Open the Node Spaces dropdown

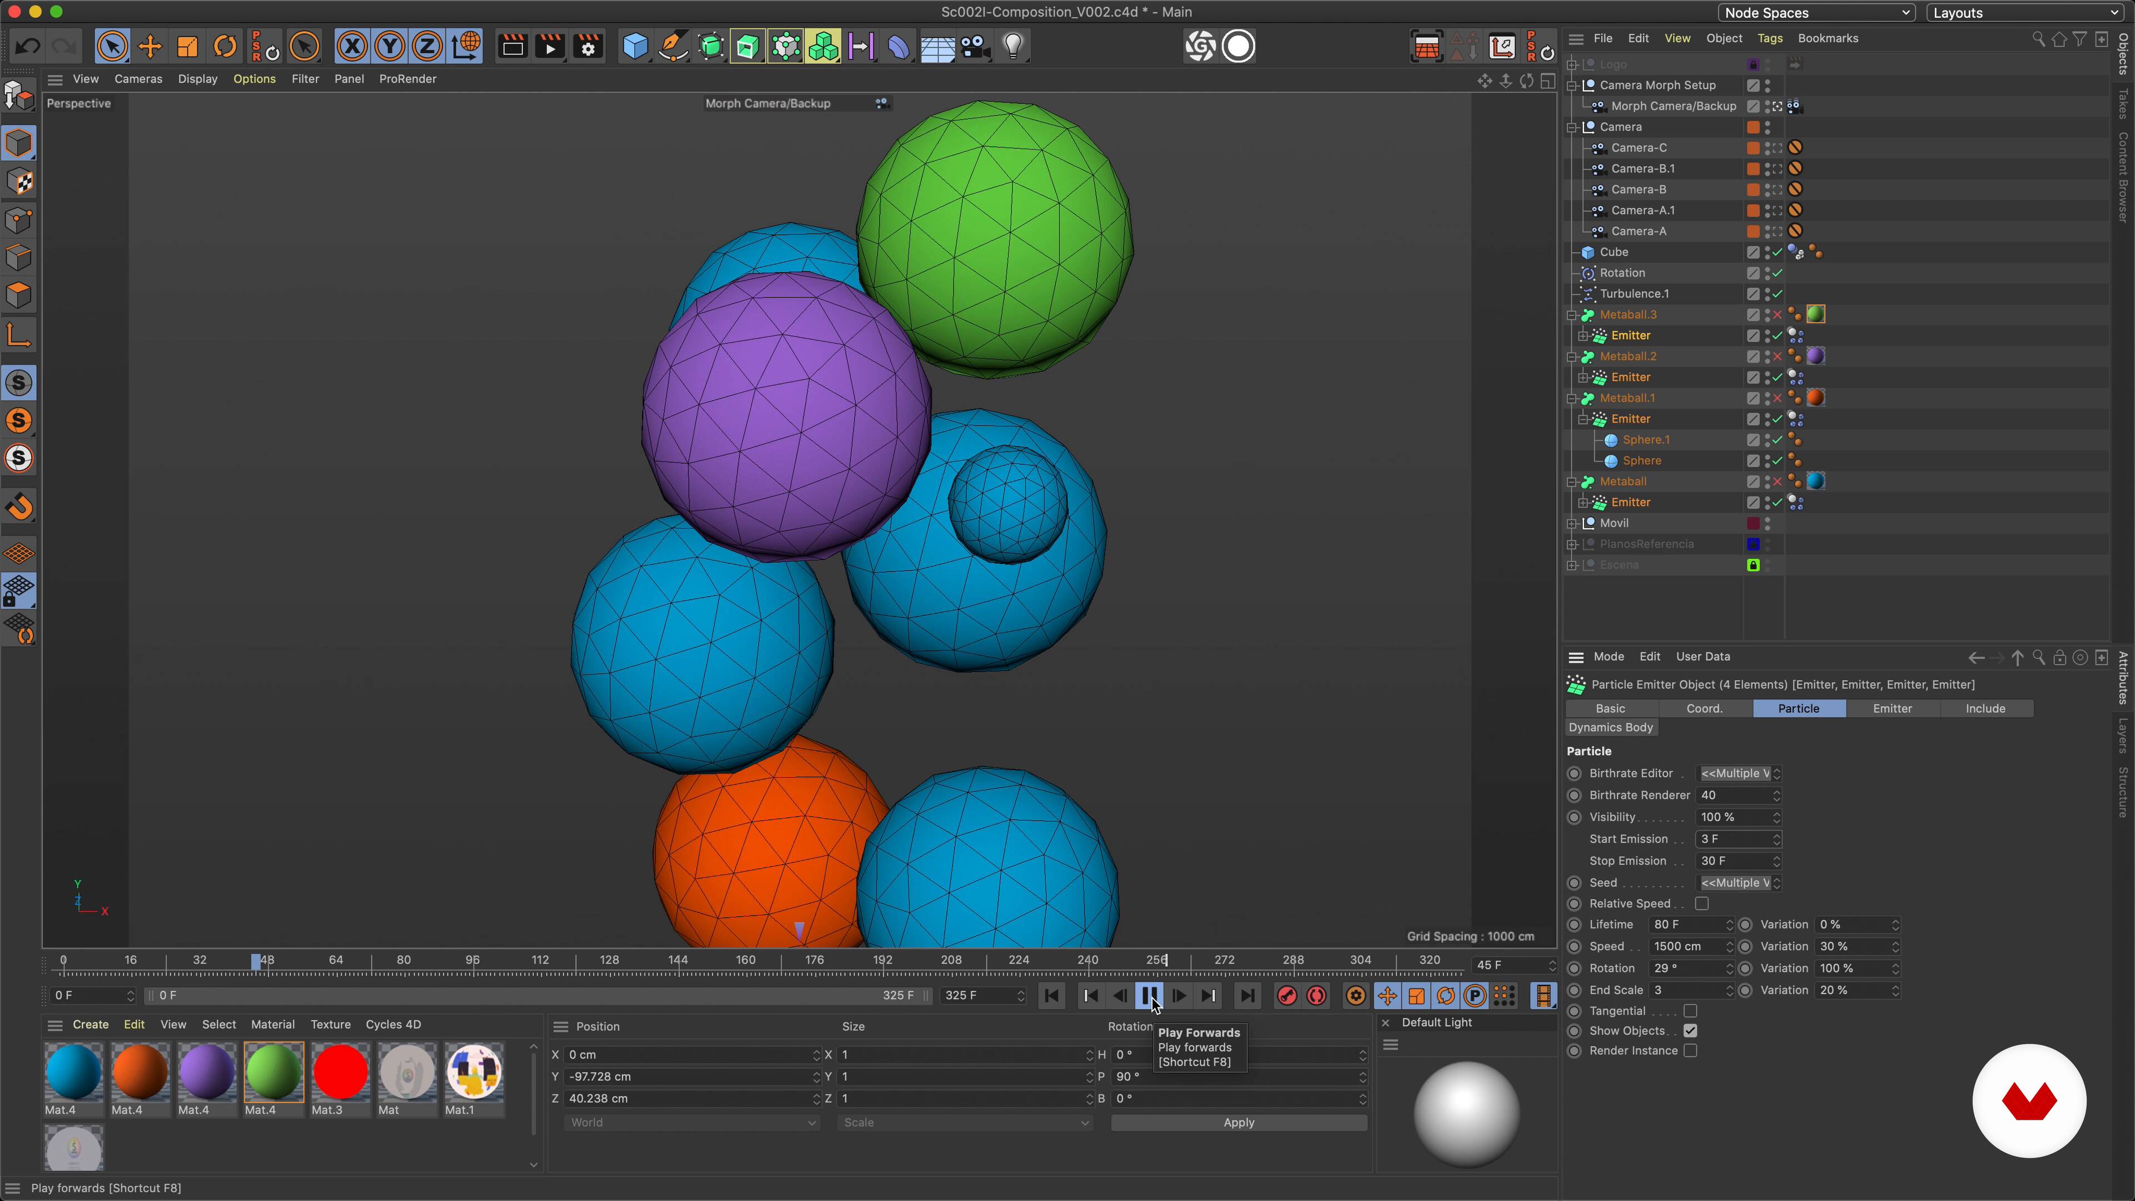[1815, 12]
